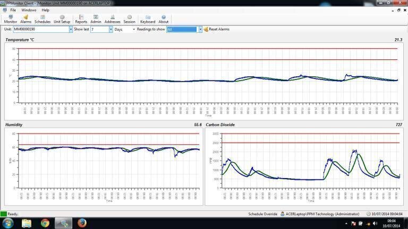
Task: Open the Unit Setup toolbar icon
Action: 62,19
